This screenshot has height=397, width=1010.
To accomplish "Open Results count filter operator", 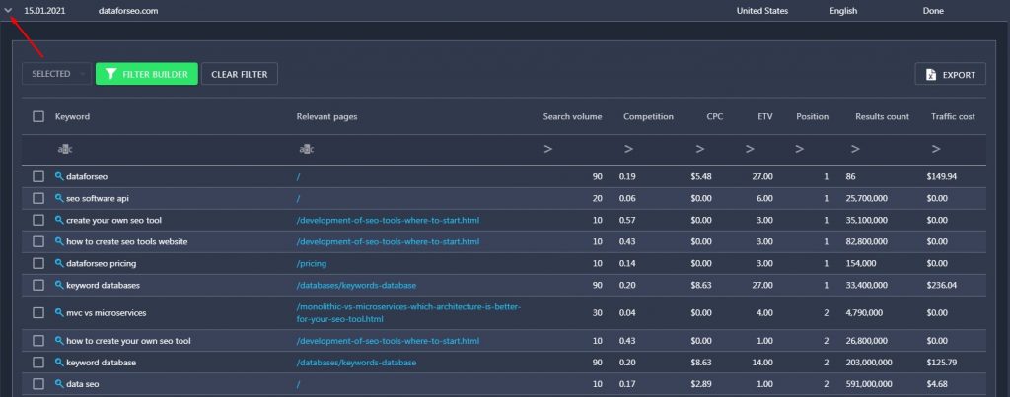I will pos(855,150).
